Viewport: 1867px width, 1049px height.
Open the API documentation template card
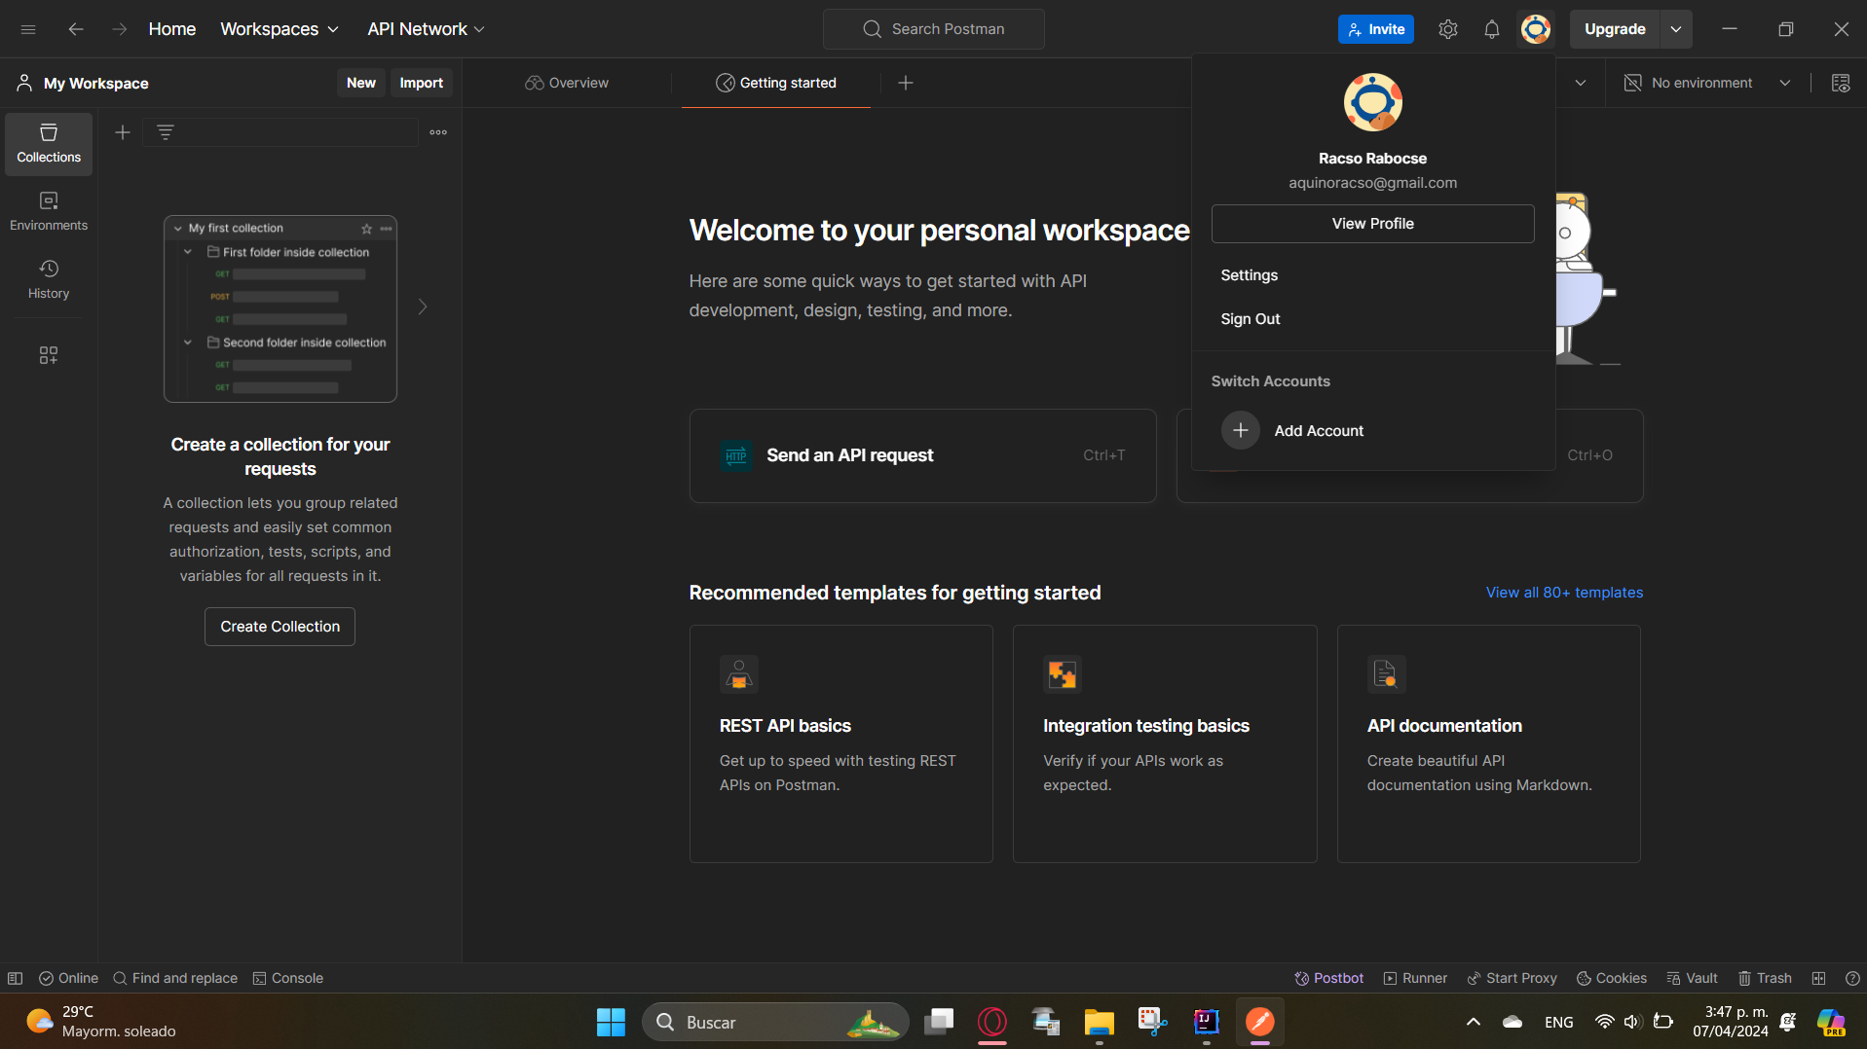[x=1488, y=743]
